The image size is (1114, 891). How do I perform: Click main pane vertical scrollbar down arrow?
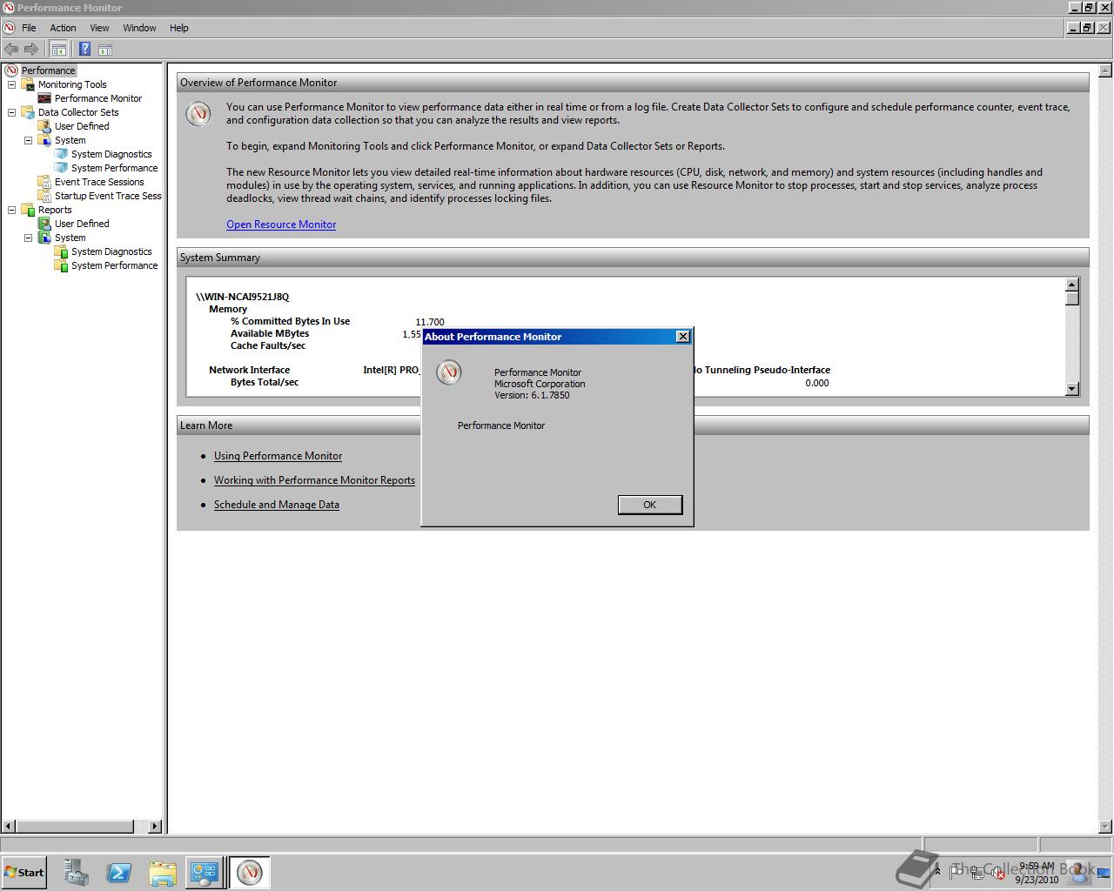pyautogui.click(x=1105, y=826)
